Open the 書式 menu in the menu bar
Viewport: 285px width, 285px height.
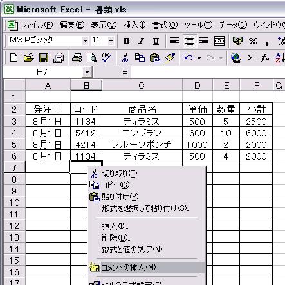(x=165, y=25)
